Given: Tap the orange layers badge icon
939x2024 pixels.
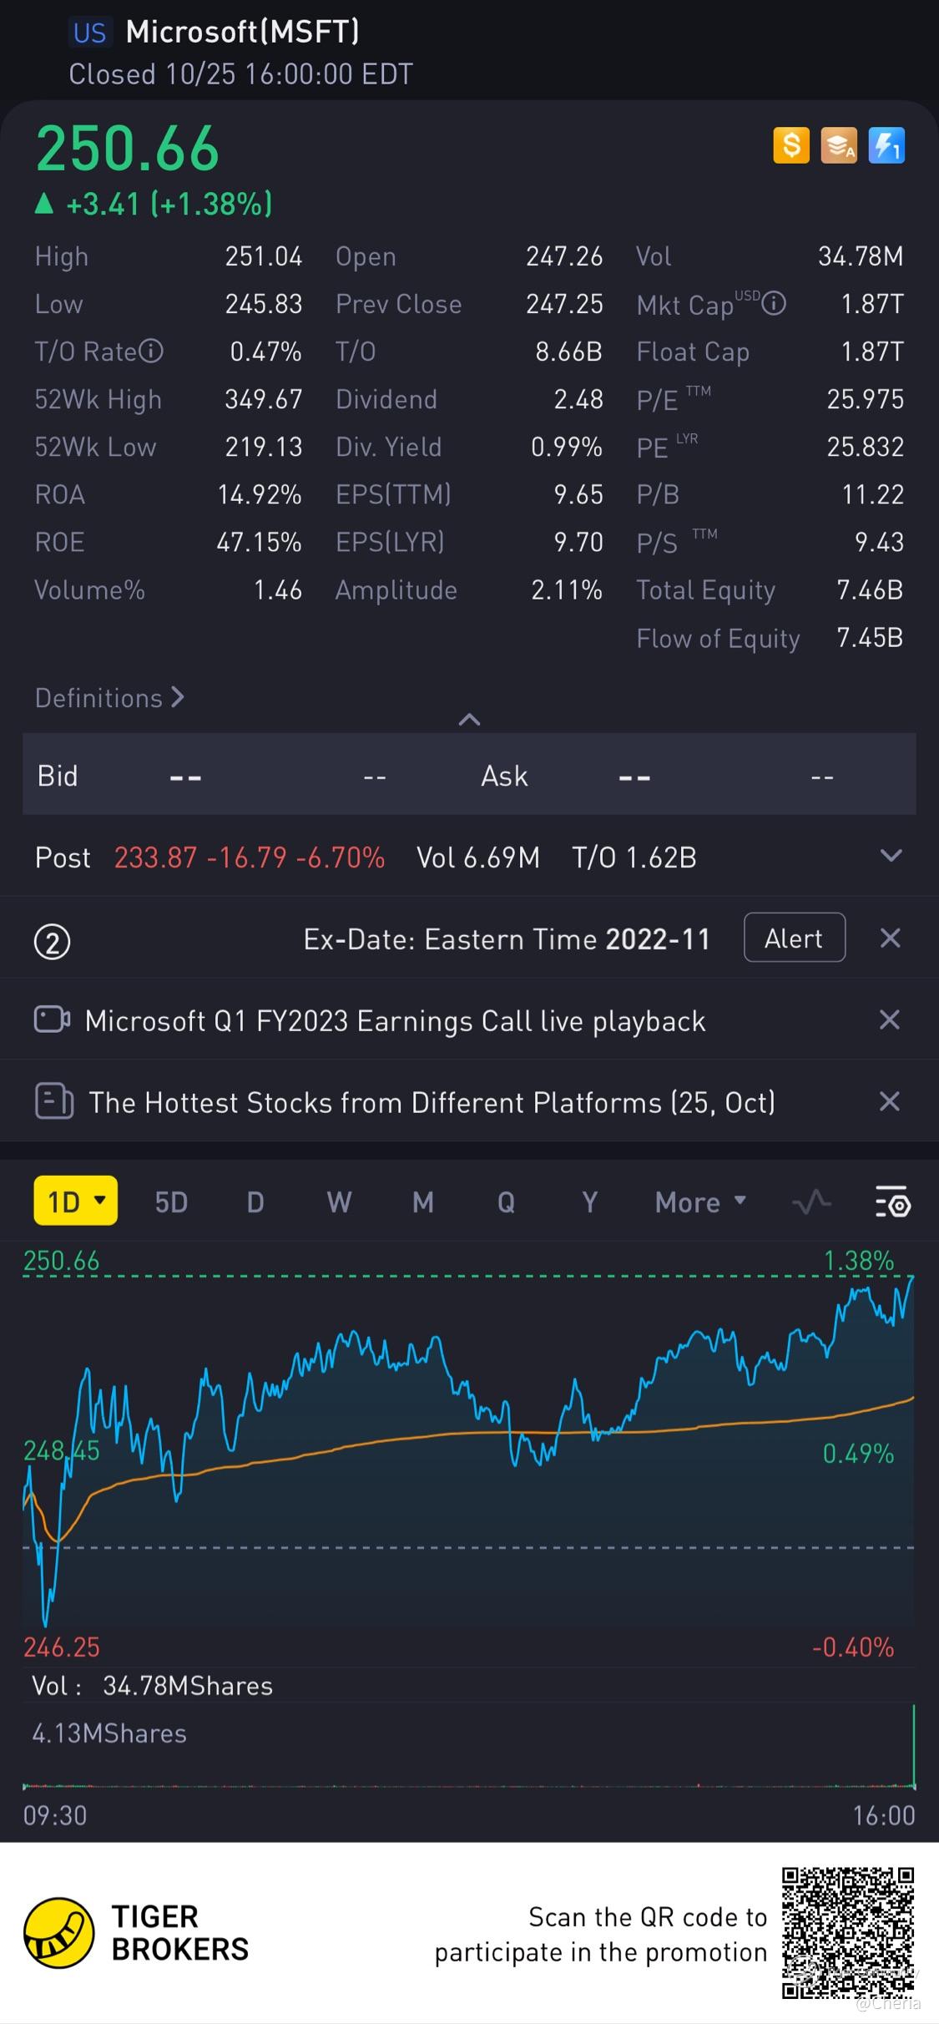Looking at the screenshot, I should [838, 146].
